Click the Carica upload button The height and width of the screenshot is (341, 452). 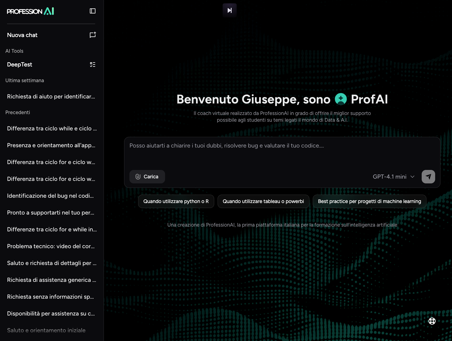tap(147, 177)
